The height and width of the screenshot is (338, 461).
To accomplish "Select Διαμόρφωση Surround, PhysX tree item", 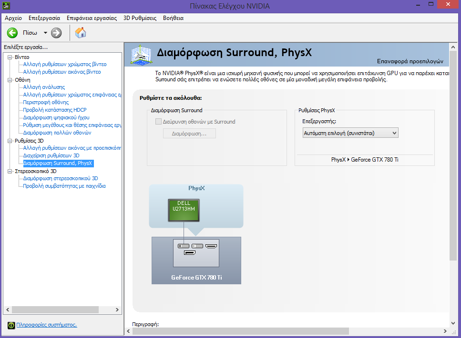I will (58, 163).
